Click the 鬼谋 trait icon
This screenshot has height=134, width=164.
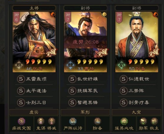[41, 121]
